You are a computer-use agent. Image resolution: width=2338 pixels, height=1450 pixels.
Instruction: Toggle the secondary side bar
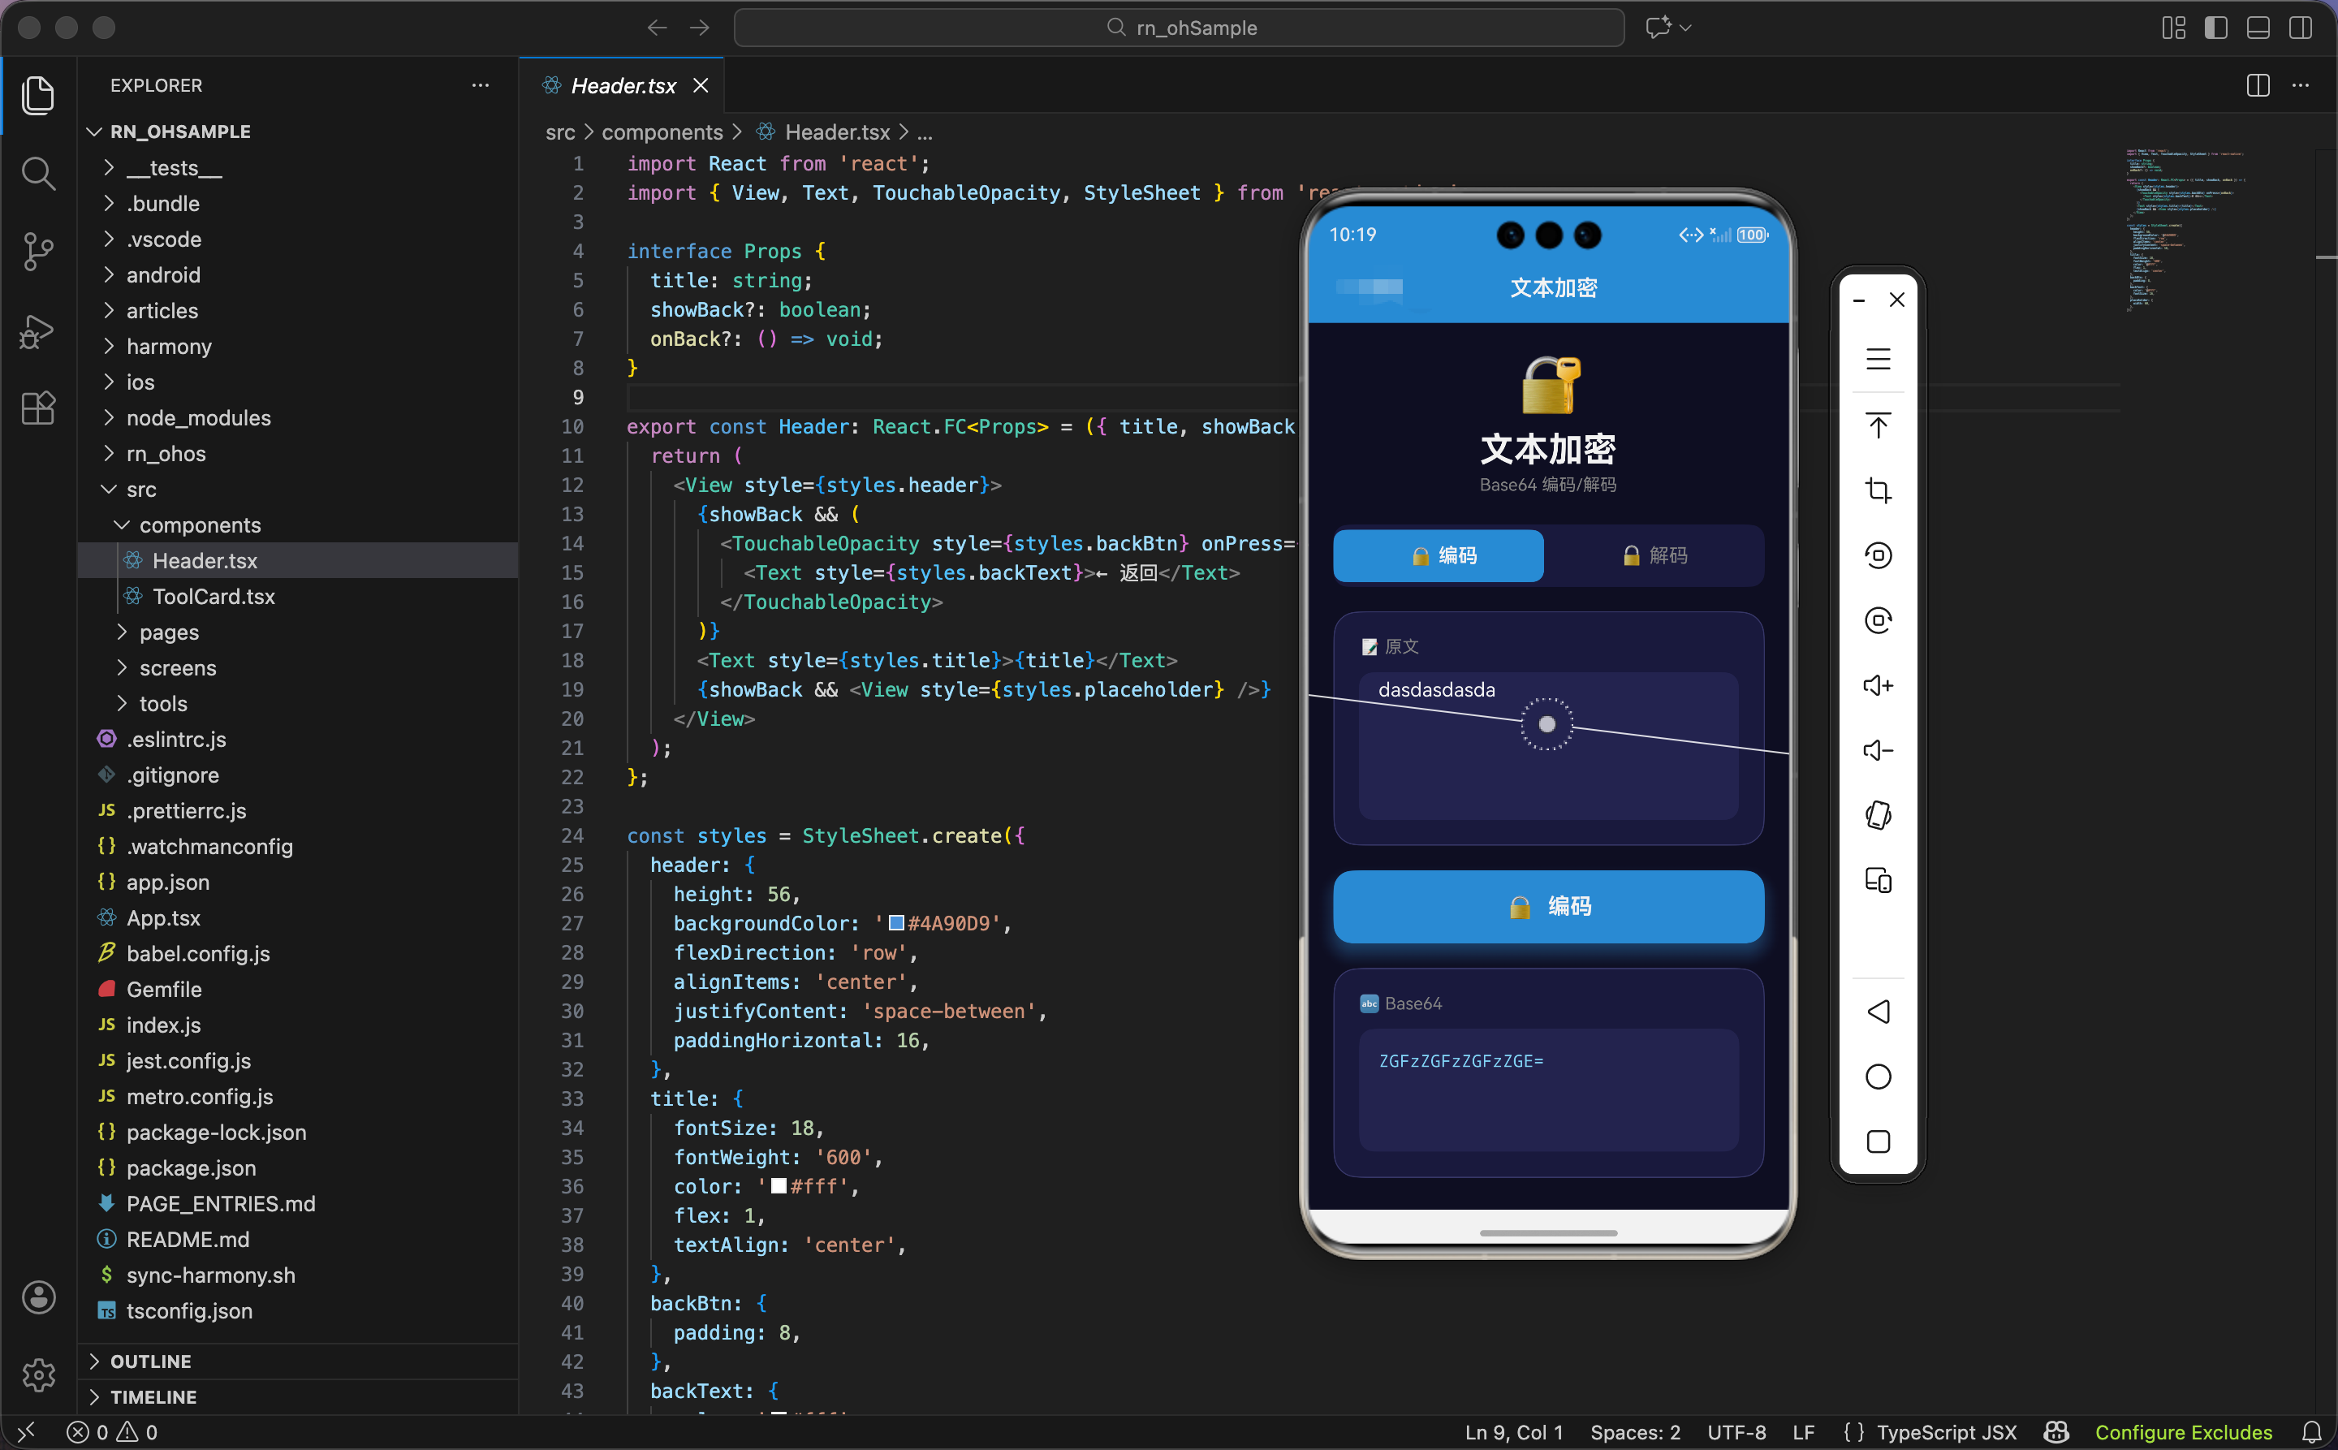click(2301, 28)
